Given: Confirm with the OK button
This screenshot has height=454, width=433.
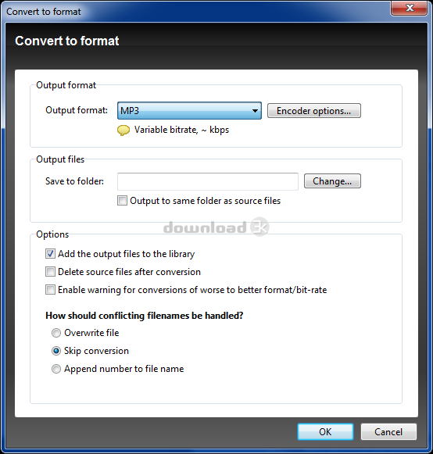Looking at the screenshot, I should [x=325, y=431].
